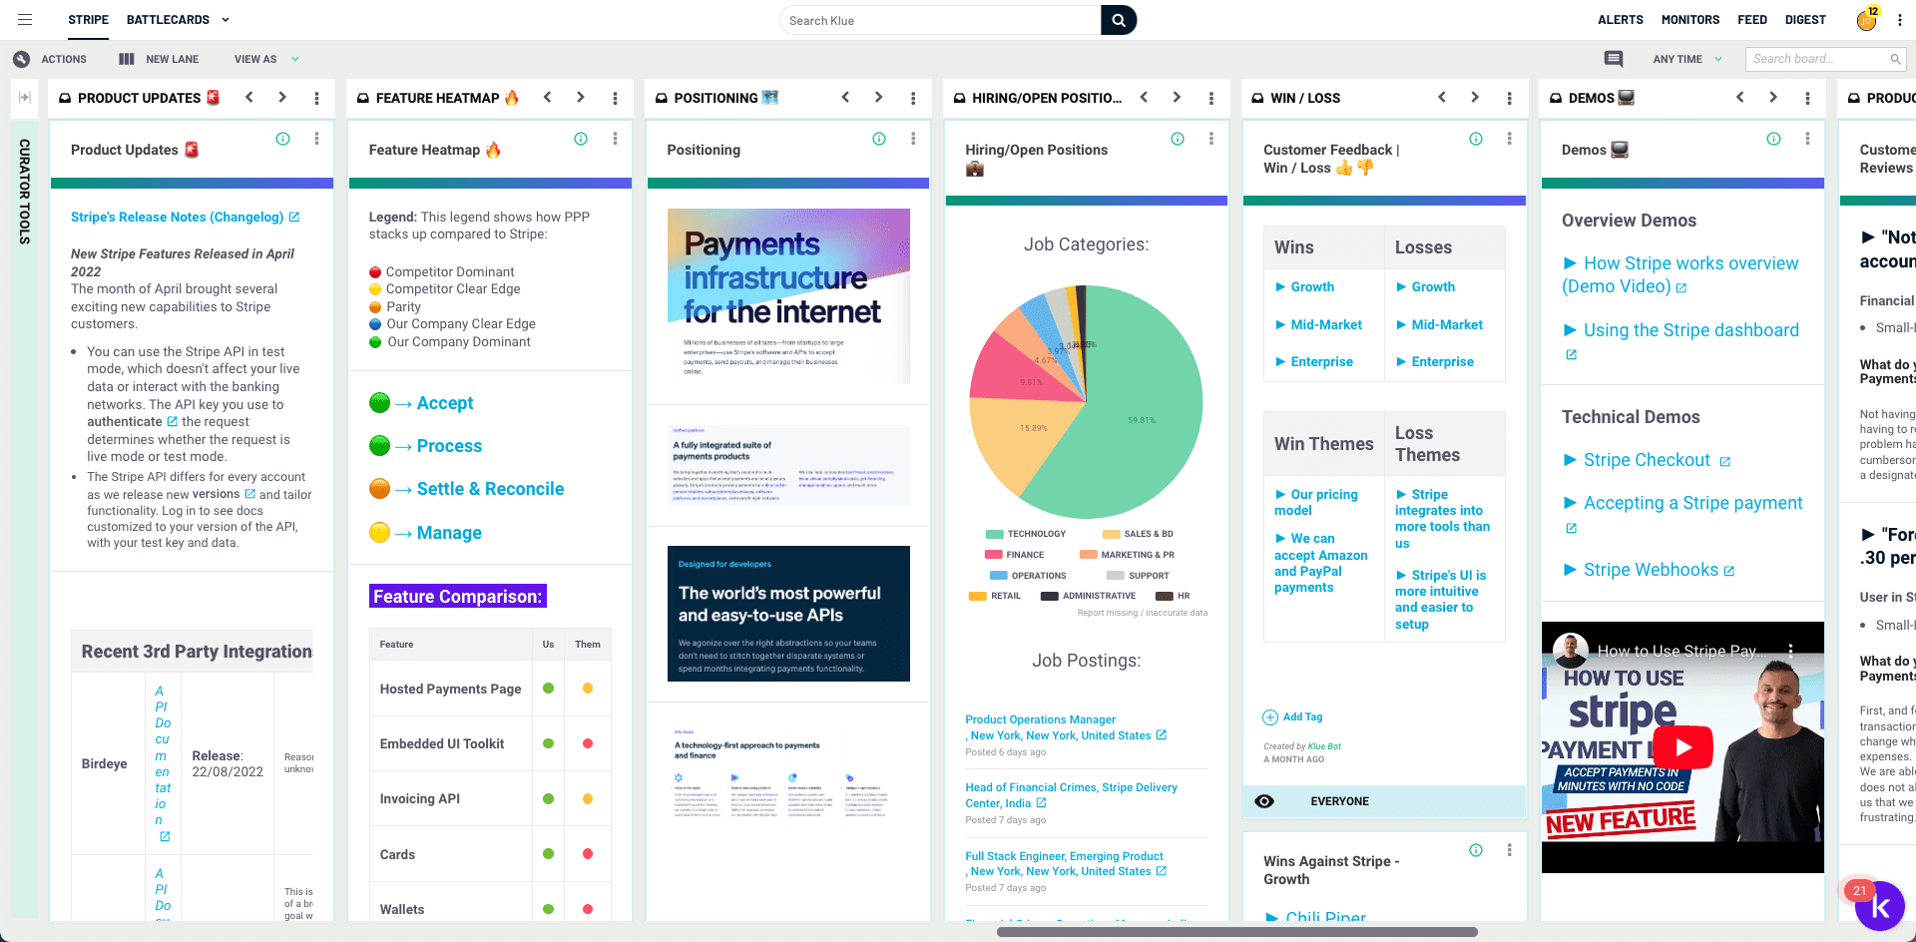Open Wins Against Stripe card options
The width and height of the screenshot is (1916, 942).
1510,850
